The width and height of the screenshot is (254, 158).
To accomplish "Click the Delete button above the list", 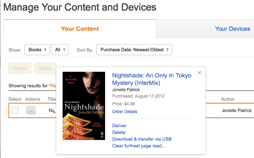I will 45,68.
